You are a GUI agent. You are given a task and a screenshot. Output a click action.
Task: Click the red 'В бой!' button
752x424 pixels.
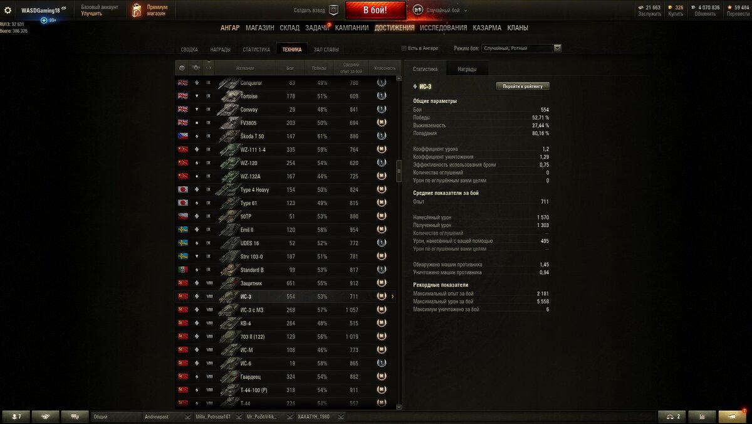click(x=375, y=10)
